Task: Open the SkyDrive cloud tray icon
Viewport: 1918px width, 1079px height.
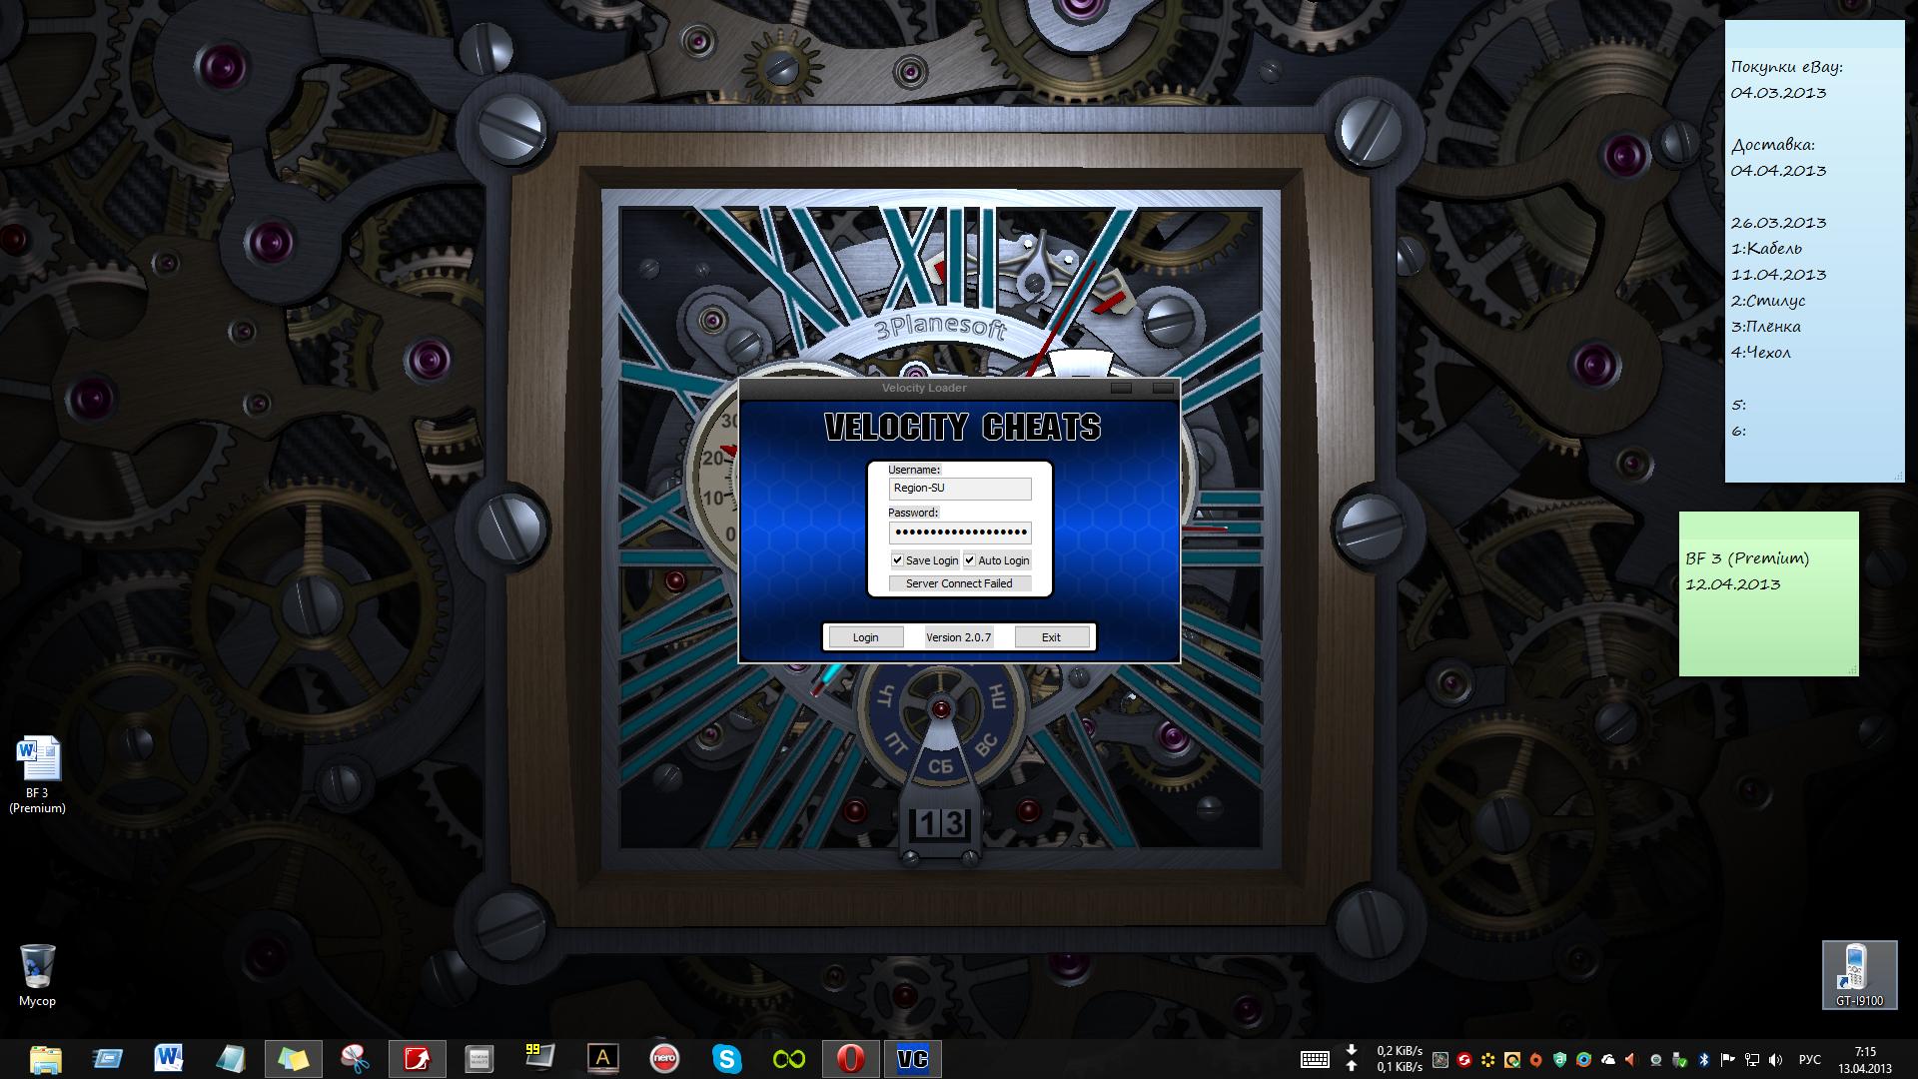Action: (1608, 1060)
